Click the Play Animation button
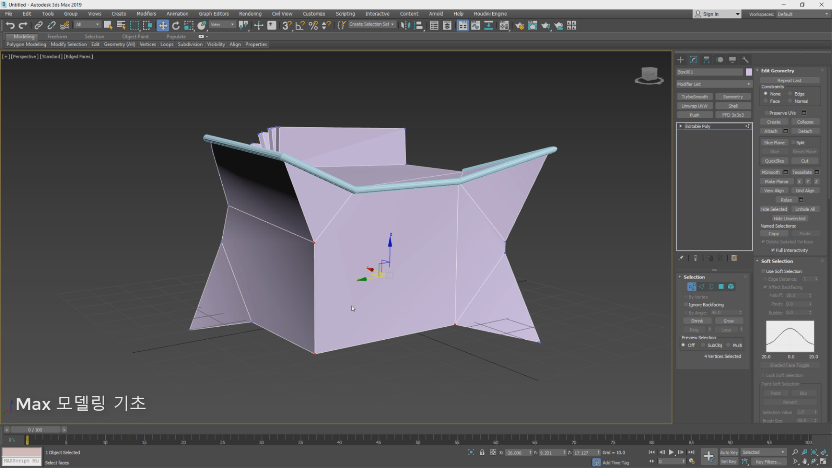The image size is (832, 468). [671, 452]
